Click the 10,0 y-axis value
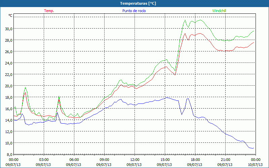 [x=8, y=143]
